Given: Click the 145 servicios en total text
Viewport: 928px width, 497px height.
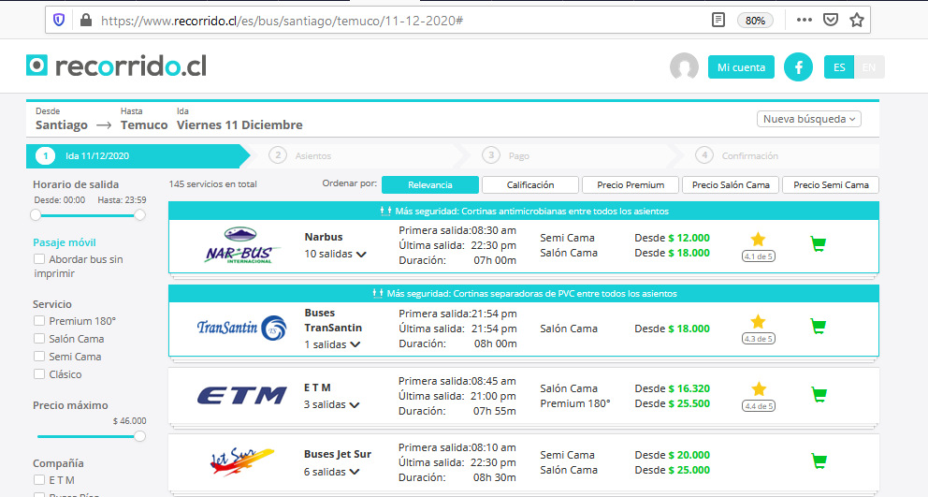Looking at the screenshot, I should click(212, 184).
